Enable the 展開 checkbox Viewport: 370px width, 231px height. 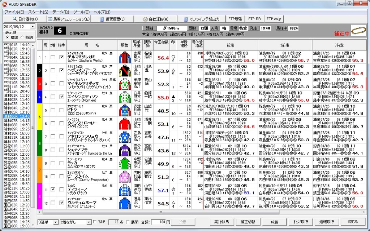pyautogui.click(x=128, y=222)
